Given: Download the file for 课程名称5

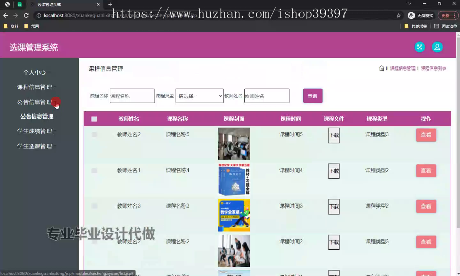Looking at the screenshot, I should pyautogui.click(x=334, y=135).
